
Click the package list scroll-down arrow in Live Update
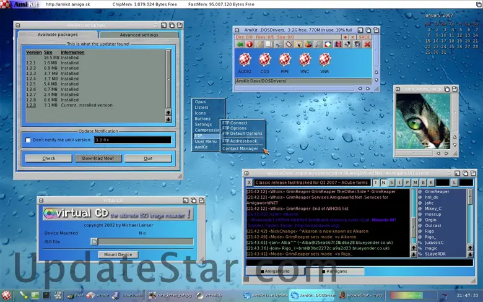[168, 119]
